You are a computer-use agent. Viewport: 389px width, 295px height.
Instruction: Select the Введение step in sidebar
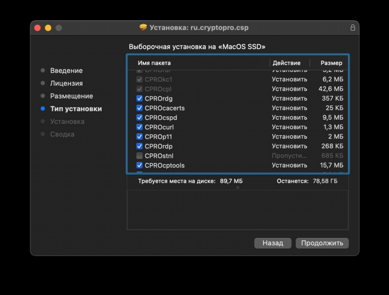pos(66,71)
